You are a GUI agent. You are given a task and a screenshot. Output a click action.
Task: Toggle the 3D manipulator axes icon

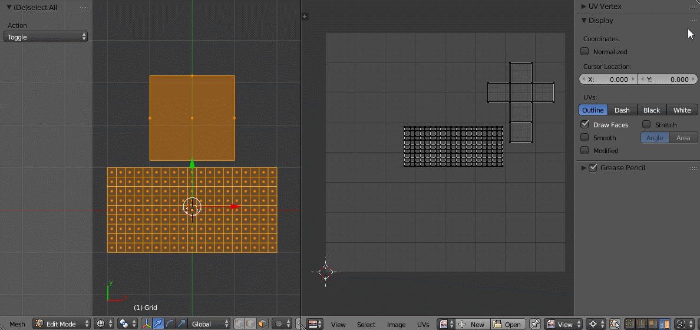pyautogui.click(x=146, y=324)
